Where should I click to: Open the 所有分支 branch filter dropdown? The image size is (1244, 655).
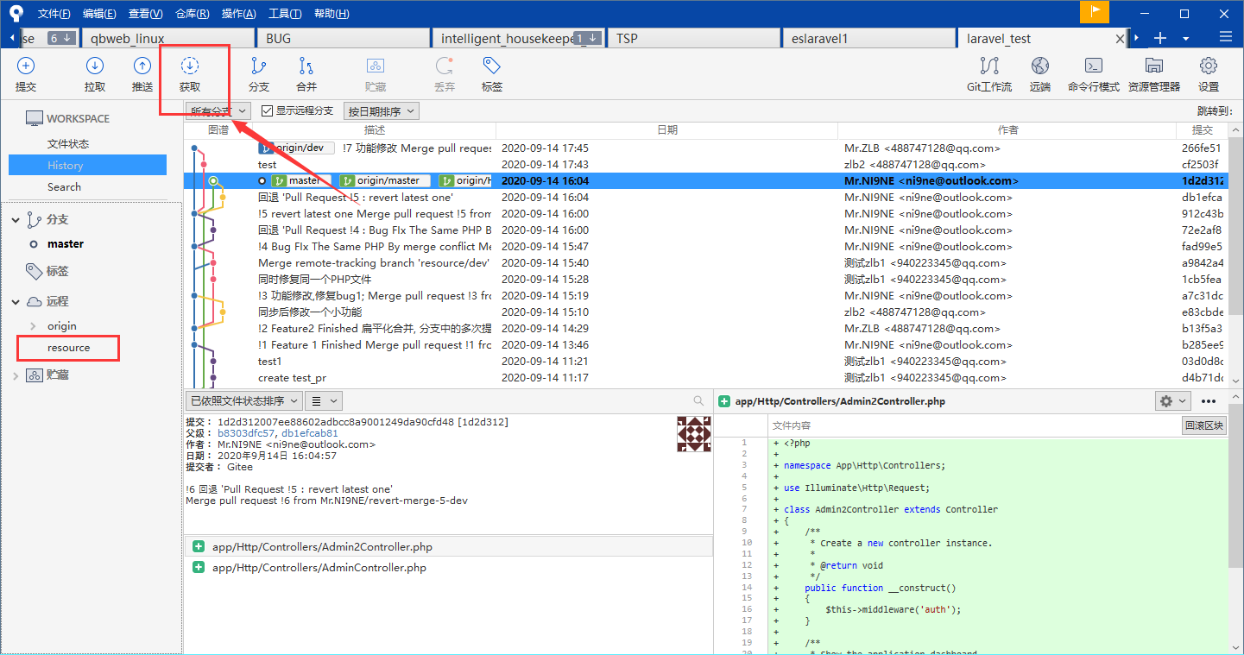pos(218,110)
